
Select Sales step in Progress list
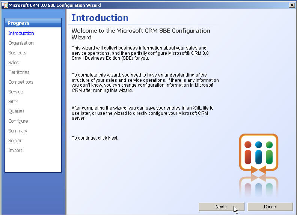pyautogui.click(x=14, y=62)
